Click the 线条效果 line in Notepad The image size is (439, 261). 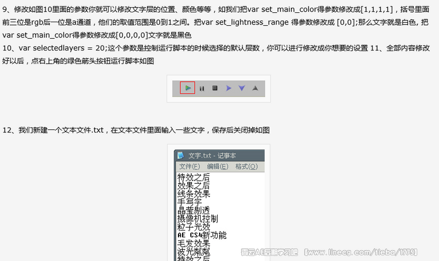click(194, 194)
